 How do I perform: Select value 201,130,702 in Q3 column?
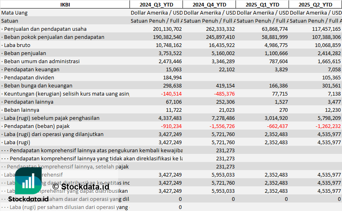(x=167, y=29)
